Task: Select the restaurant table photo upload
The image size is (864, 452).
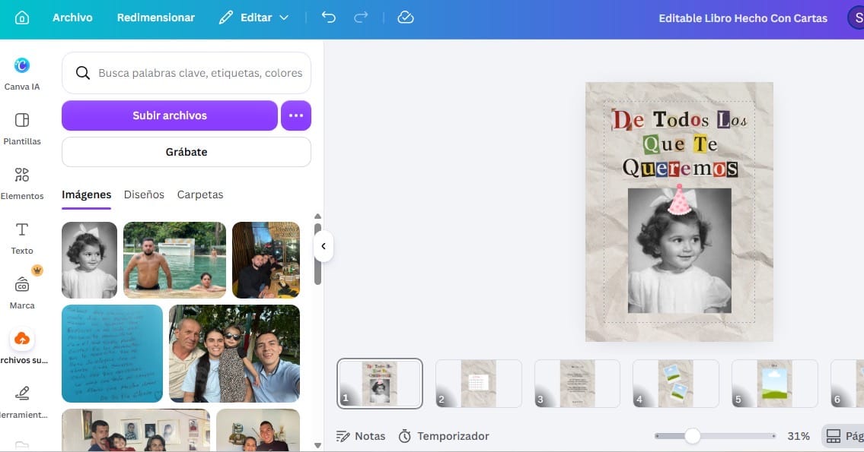Action: pos(266,260)
